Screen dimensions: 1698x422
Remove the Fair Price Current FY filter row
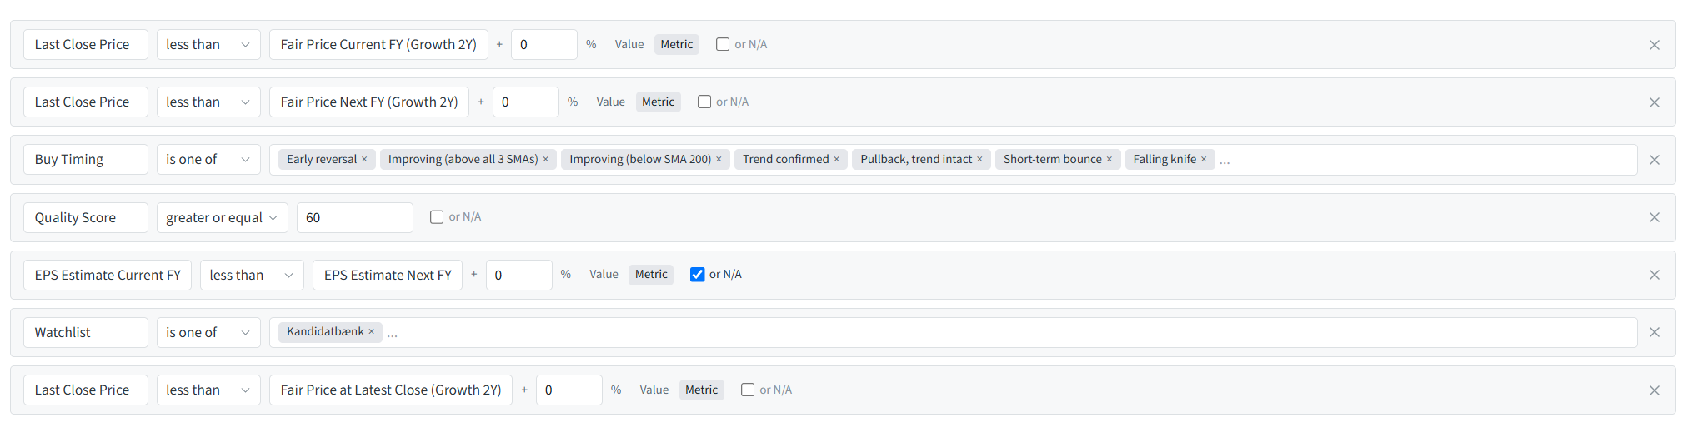tap(1654, 45)
